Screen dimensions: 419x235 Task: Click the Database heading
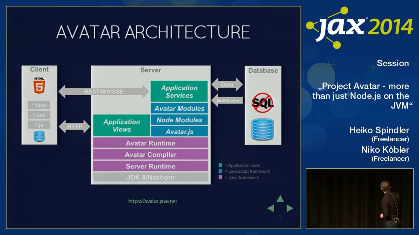(263, 70)
